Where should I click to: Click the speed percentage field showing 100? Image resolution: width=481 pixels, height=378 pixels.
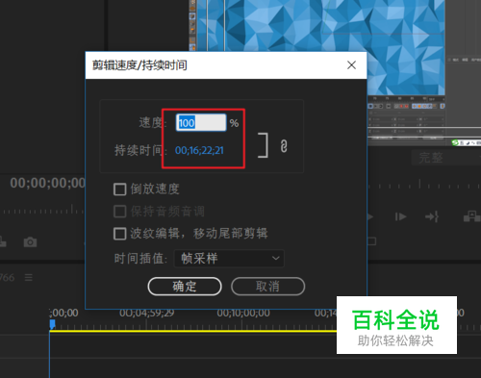click(x=201, y=123)
